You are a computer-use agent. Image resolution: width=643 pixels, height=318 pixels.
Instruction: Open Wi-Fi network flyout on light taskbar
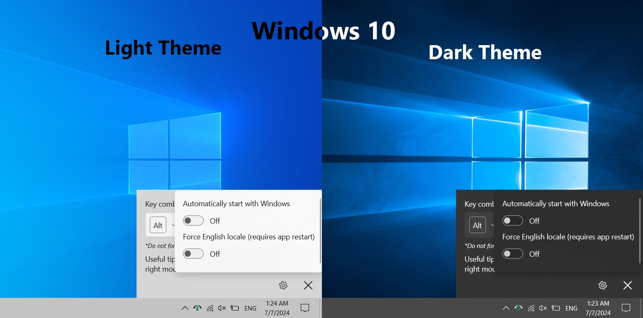210,308
